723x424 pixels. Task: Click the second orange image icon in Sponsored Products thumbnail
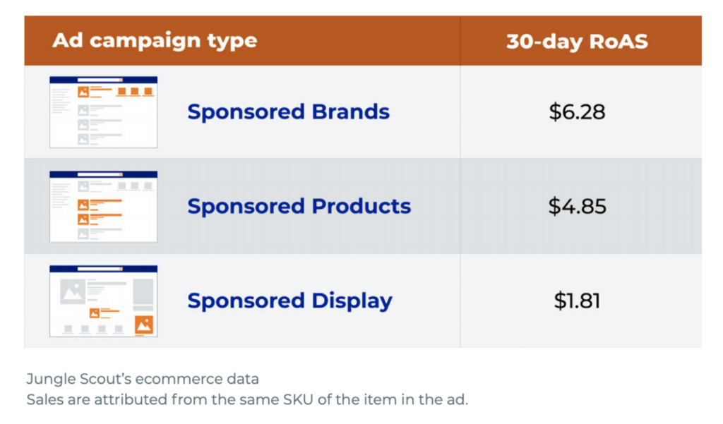coord(83,219)
